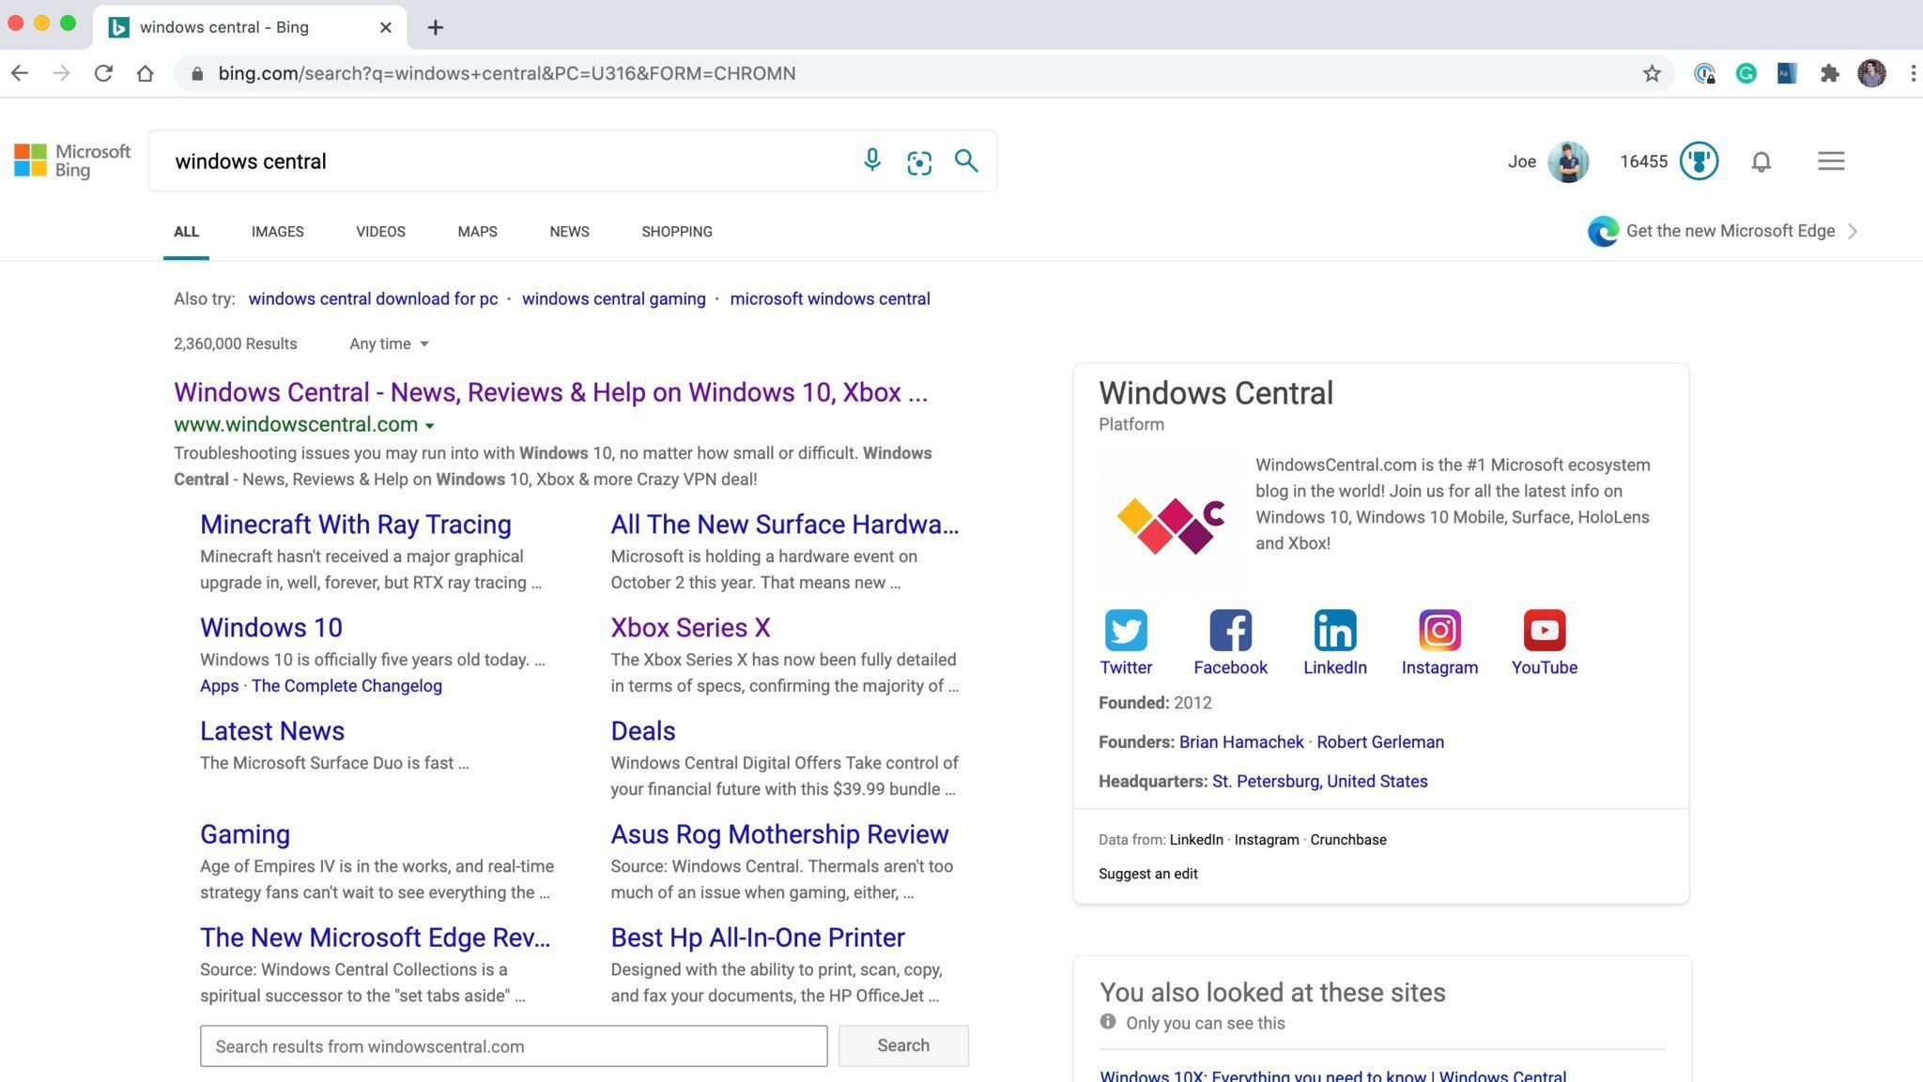Viewport: 1923px width, 1082px height.
Task: Click the microphone icon for voice search
Action: 871,160
